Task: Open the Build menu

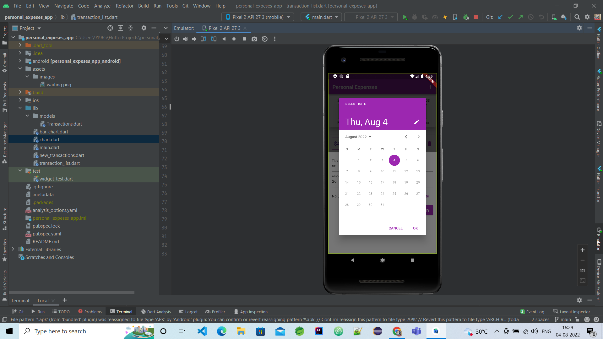Action: pos(143,6)
